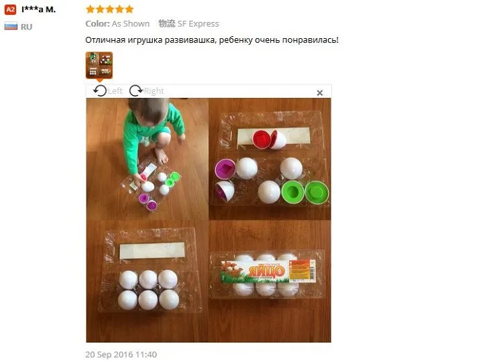Click the Russian flag icon

(x=11, y=26)
